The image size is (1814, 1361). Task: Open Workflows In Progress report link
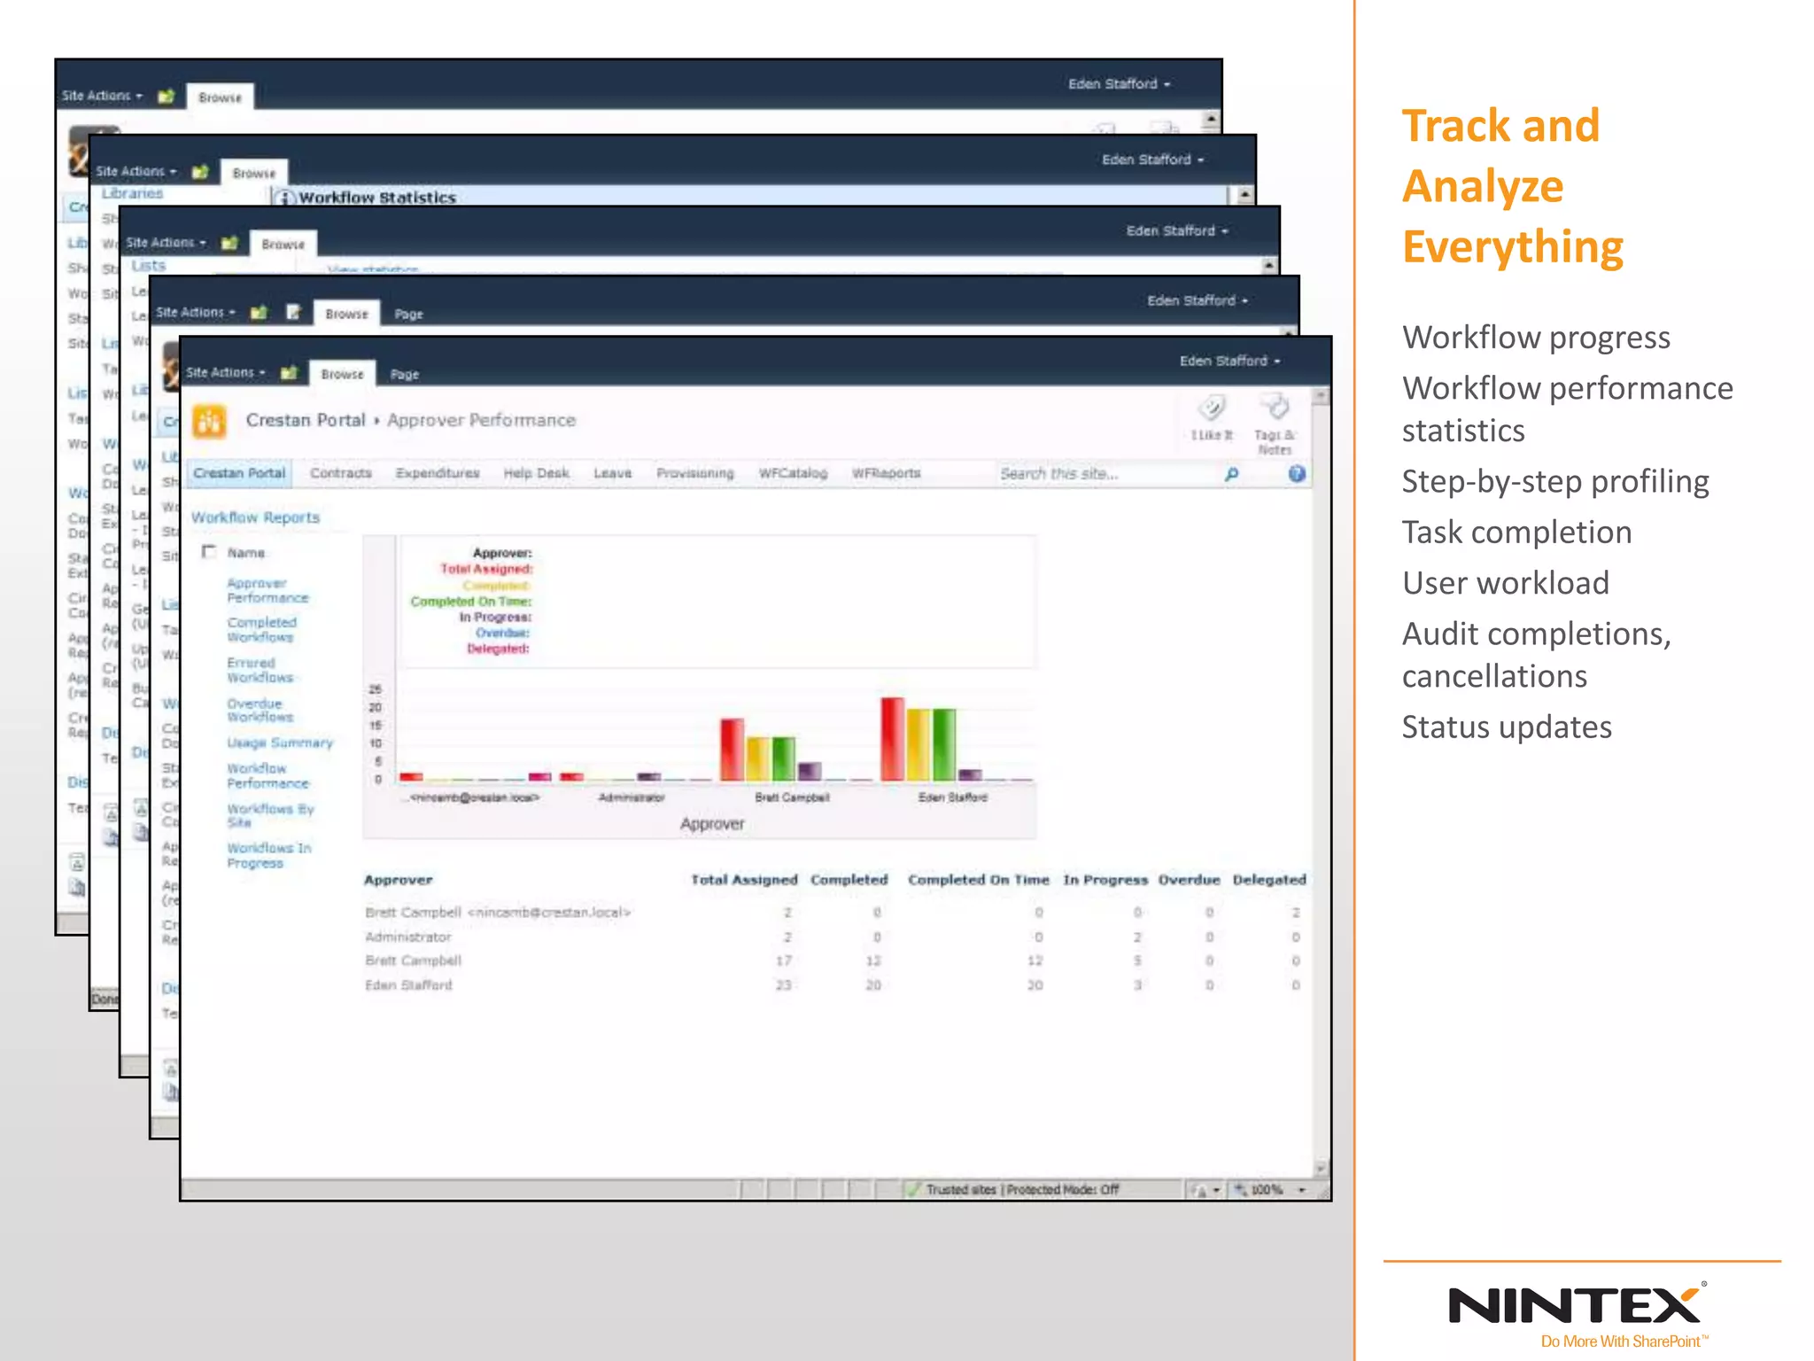[x=269, y=856]
